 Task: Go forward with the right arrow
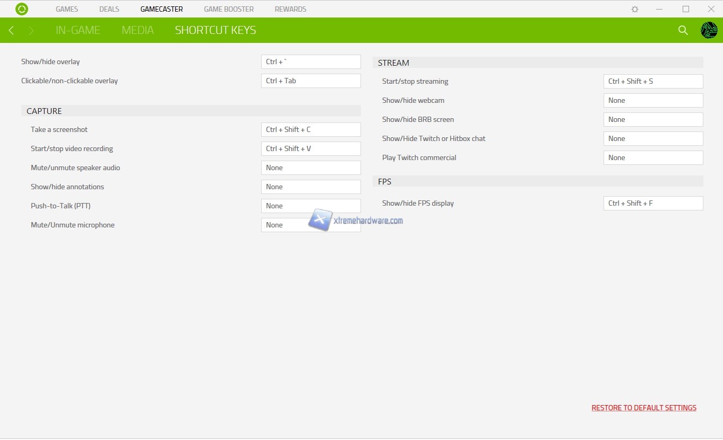[x=31, y=30]
